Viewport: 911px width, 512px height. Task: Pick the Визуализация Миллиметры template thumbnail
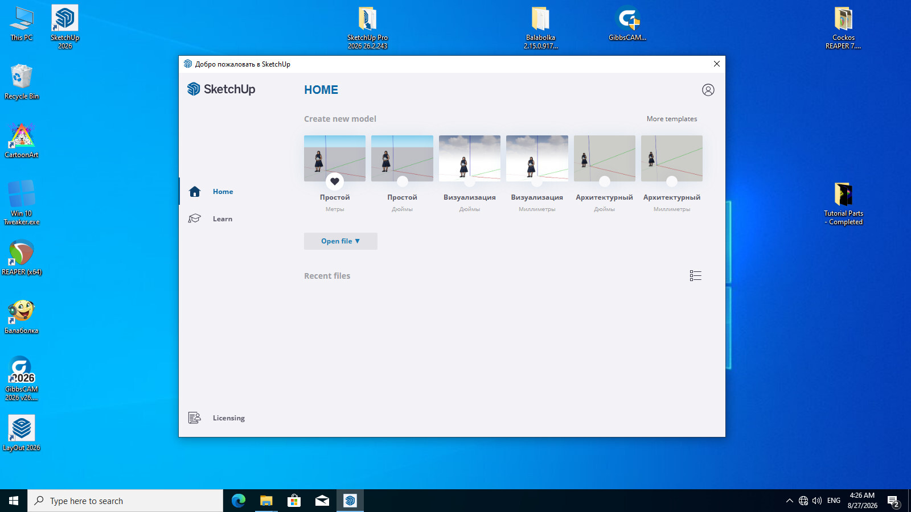coord(537,158)
